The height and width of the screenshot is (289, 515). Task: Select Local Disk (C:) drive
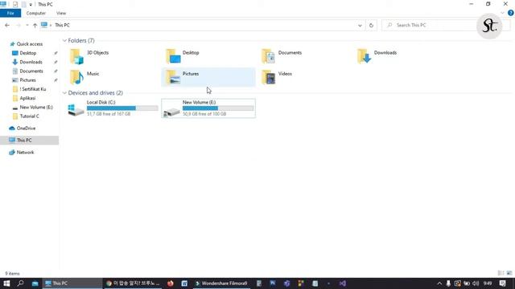112,108
